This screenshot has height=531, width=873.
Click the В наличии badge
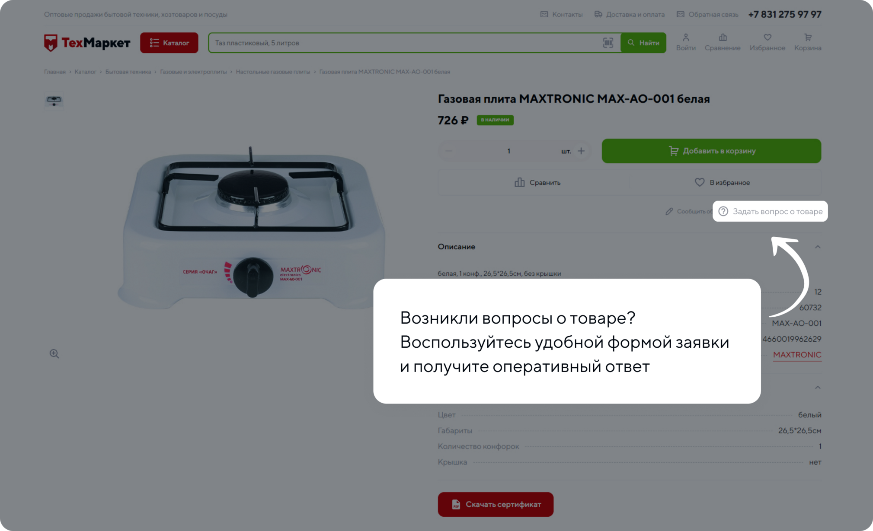point(495,120)
